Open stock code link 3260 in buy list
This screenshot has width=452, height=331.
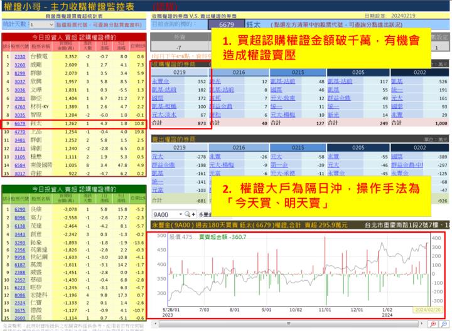(20, 65)
